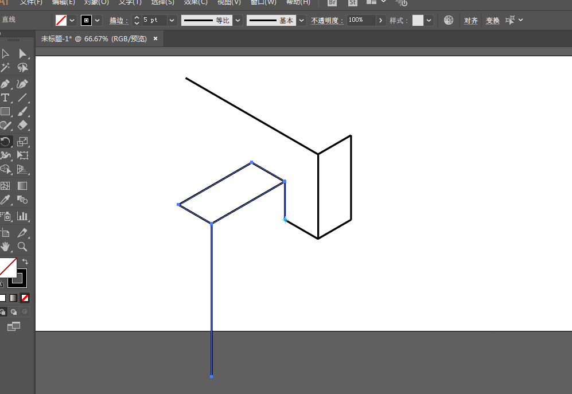Click the Fill color box in toolbox
Image resolution: width=572 pixels, height=394 pixels.
coord(7,267)
